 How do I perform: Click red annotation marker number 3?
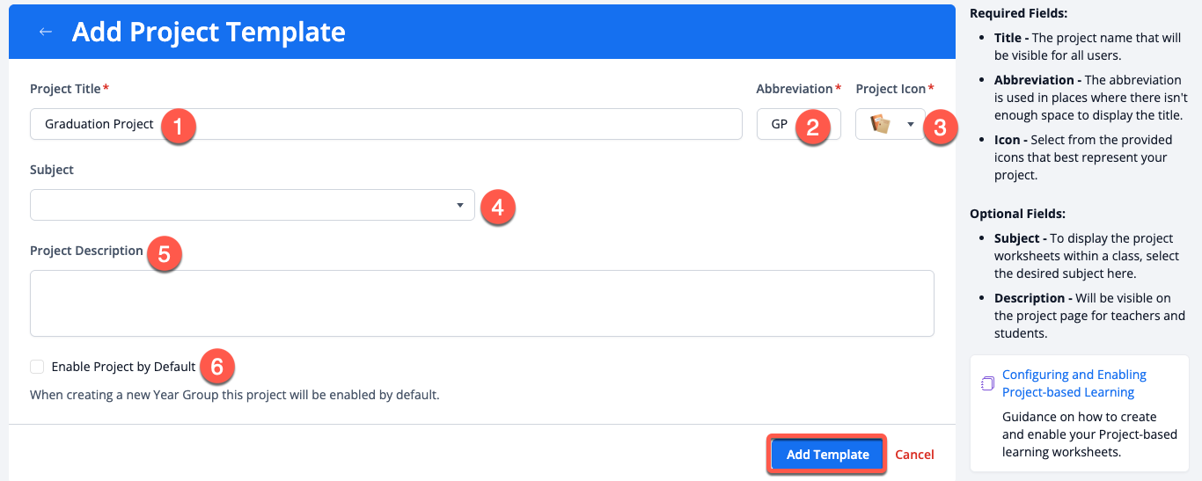click(x=940, y=128)
